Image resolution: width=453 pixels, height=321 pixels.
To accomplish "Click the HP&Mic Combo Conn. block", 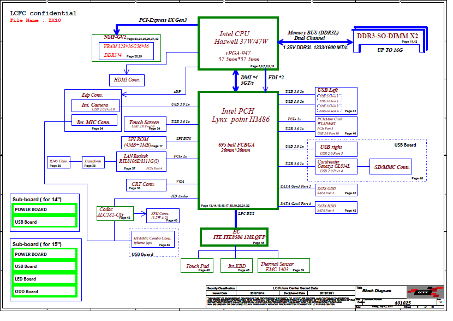I will pyautogui.click(x=153, y=239).
